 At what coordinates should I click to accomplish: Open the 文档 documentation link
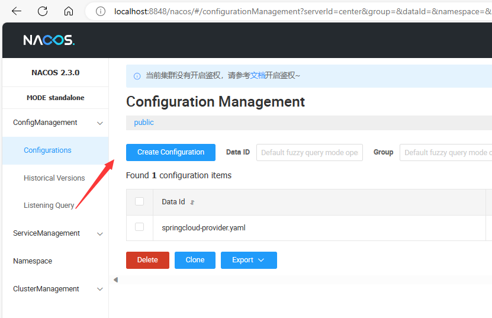click(258, 76)
